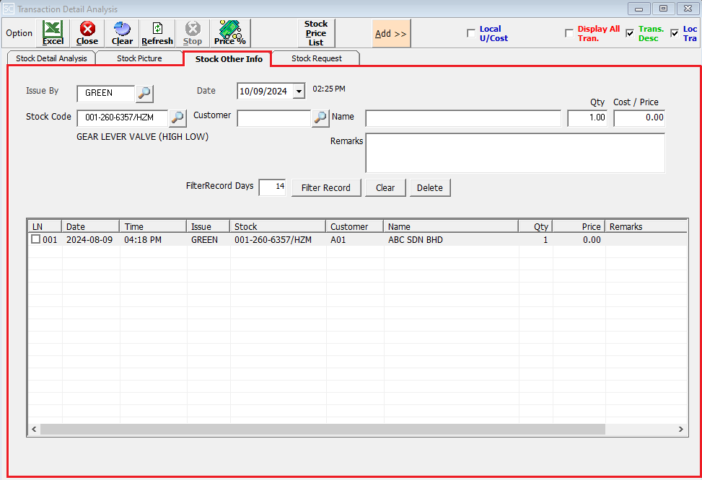
Task: Open the Stock Code lookup magnifier
Action: point(177,118)
